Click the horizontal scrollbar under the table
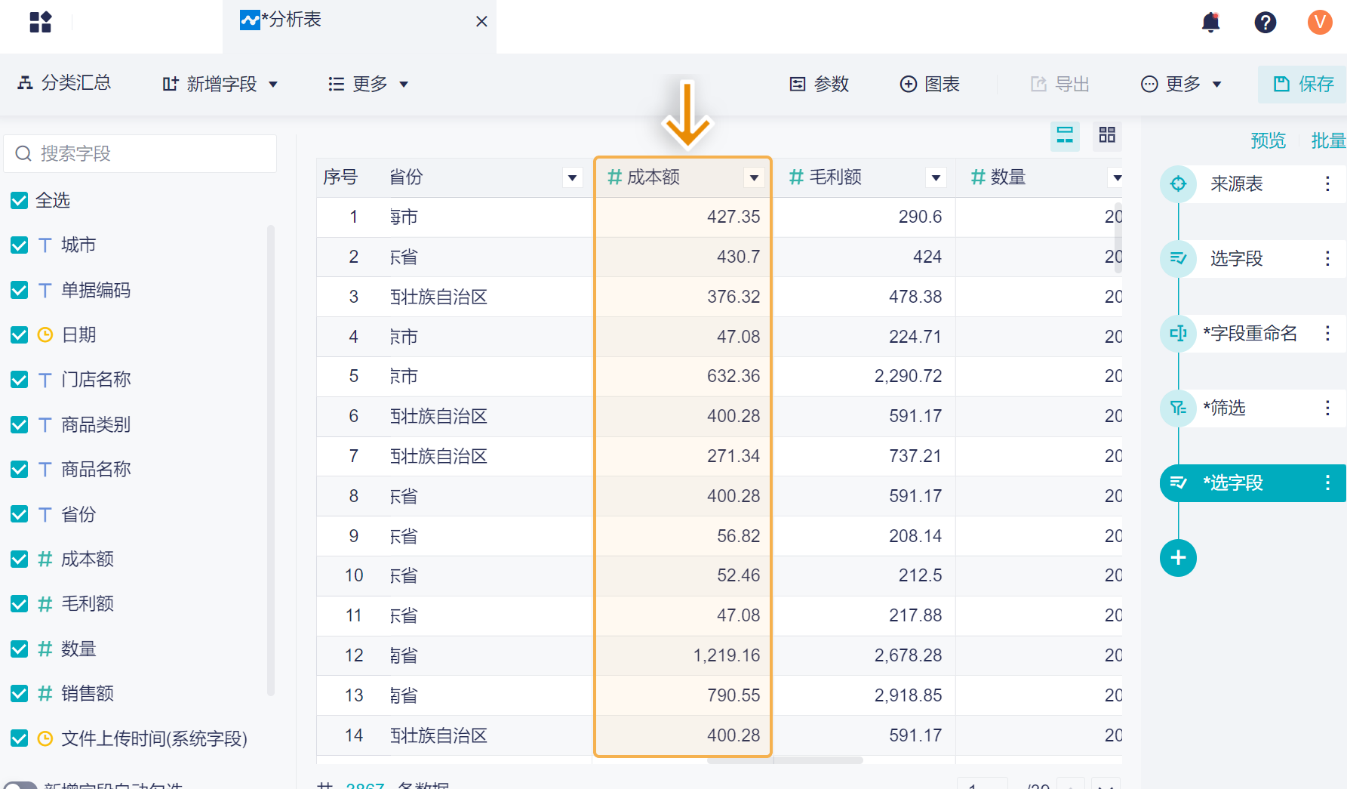The image size is (1347, 789). click(x=785, y=760)
